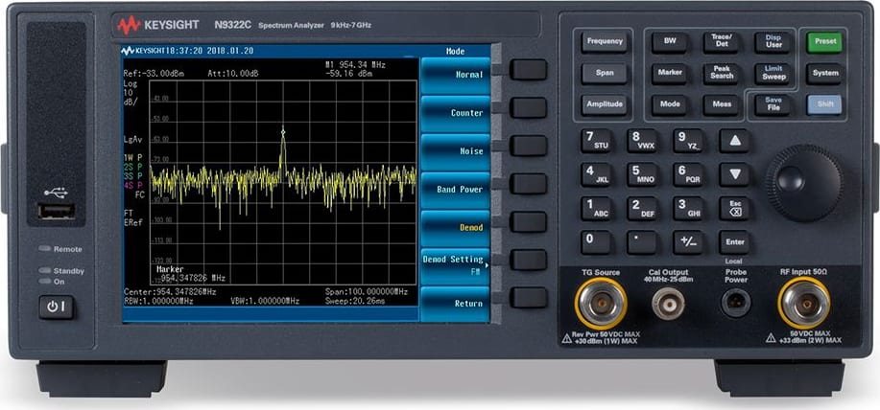Viewport: 880px width, 410px height.
Task: Push the physical softkey beside Counter
Action: [528, 107]
